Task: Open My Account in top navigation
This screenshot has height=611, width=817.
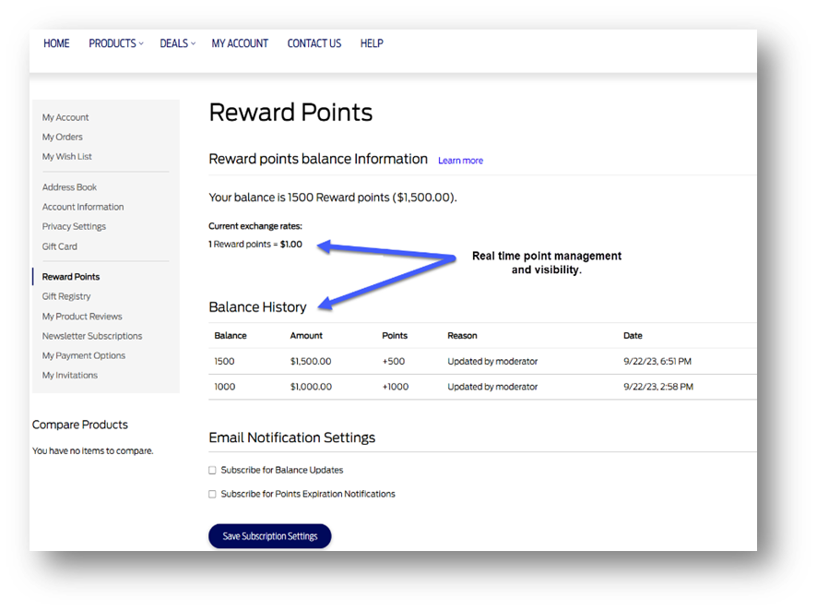Action: click(x=240, y=43)
